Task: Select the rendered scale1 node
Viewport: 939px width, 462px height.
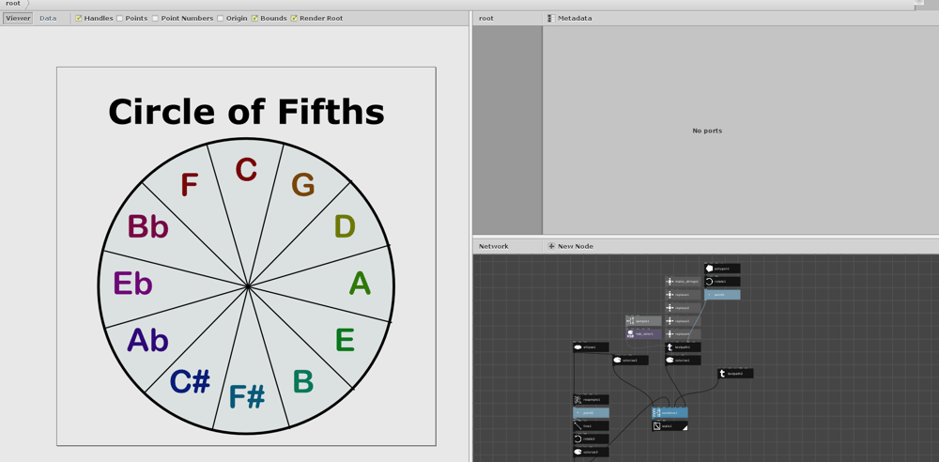Action: tap(670, 426)
